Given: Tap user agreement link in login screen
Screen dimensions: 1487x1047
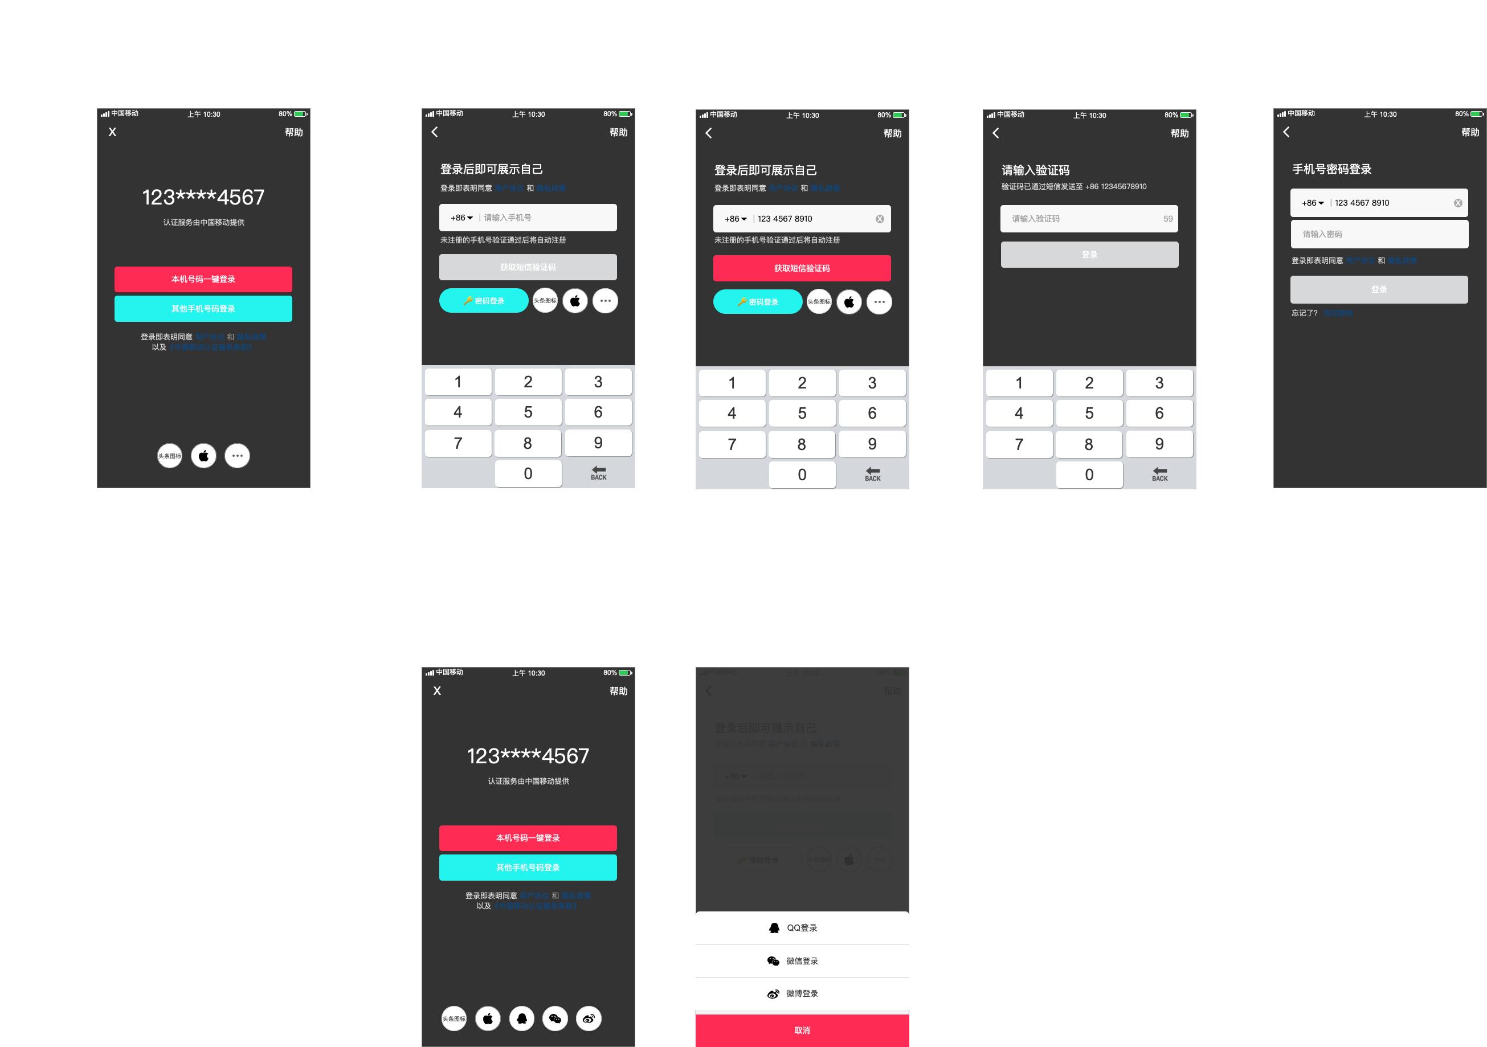Looking at the screenshot, I should [x=209, y=337].
